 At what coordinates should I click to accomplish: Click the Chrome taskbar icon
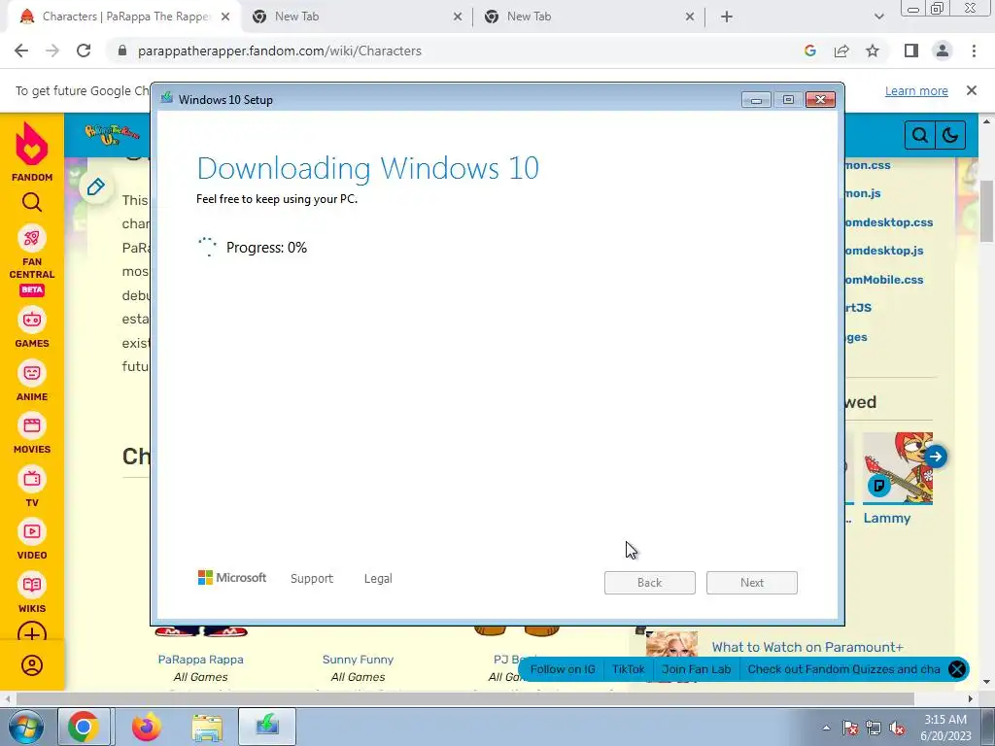point(84,727)
